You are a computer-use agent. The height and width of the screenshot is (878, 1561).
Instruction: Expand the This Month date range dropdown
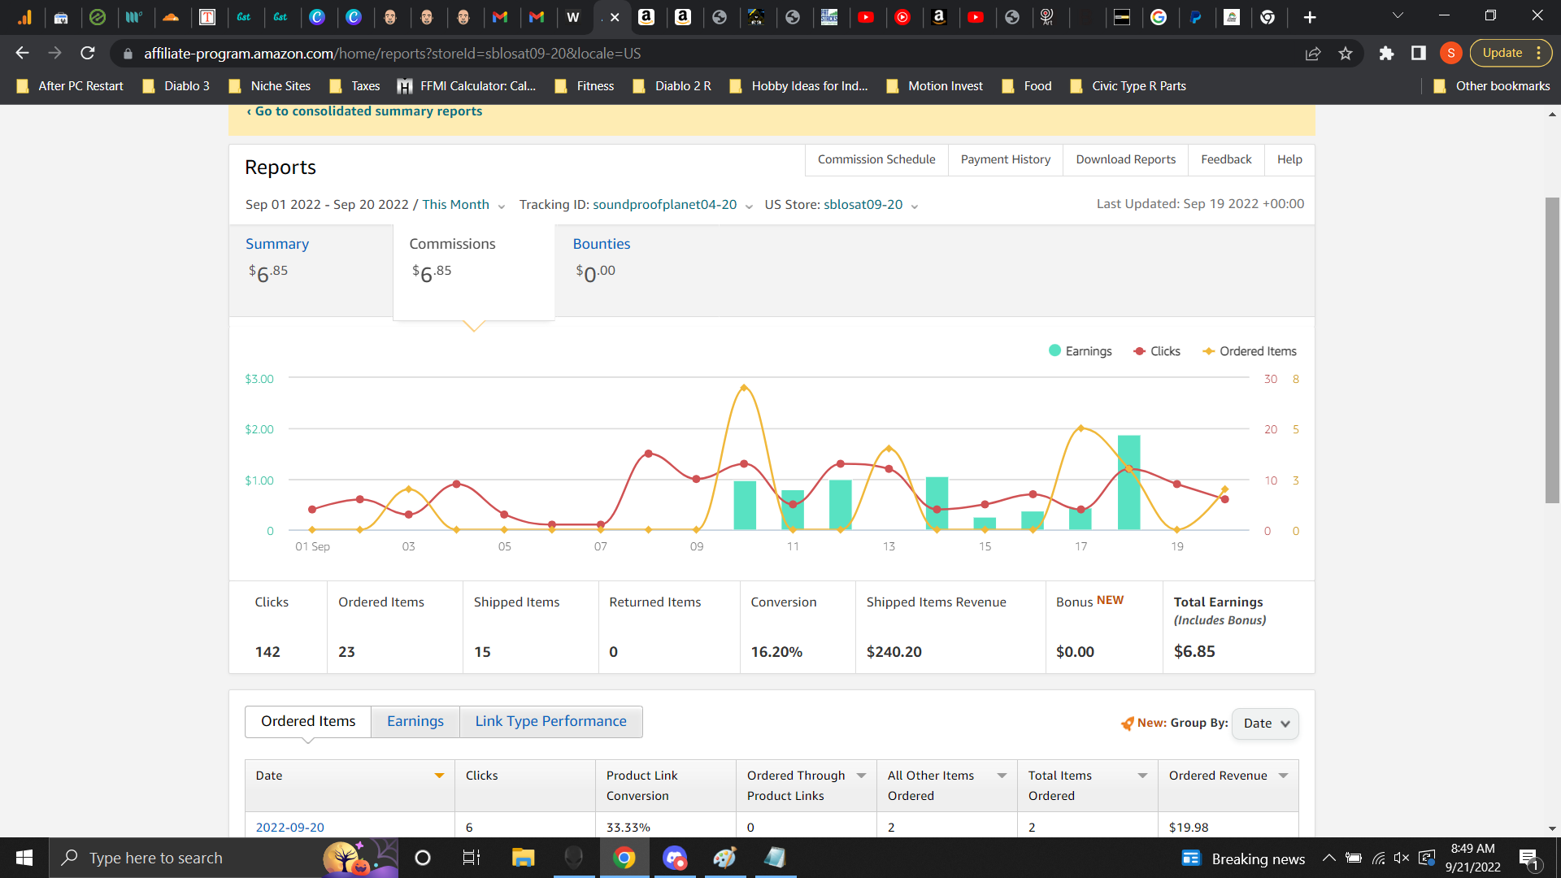(464, 205)
